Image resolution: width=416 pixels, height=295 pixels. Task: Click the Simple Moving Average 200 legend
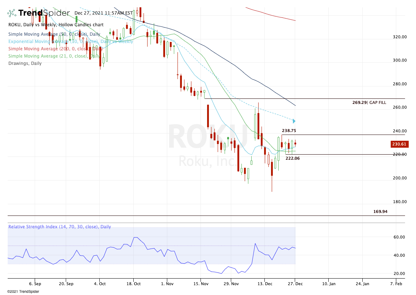(x=56, y=49)
